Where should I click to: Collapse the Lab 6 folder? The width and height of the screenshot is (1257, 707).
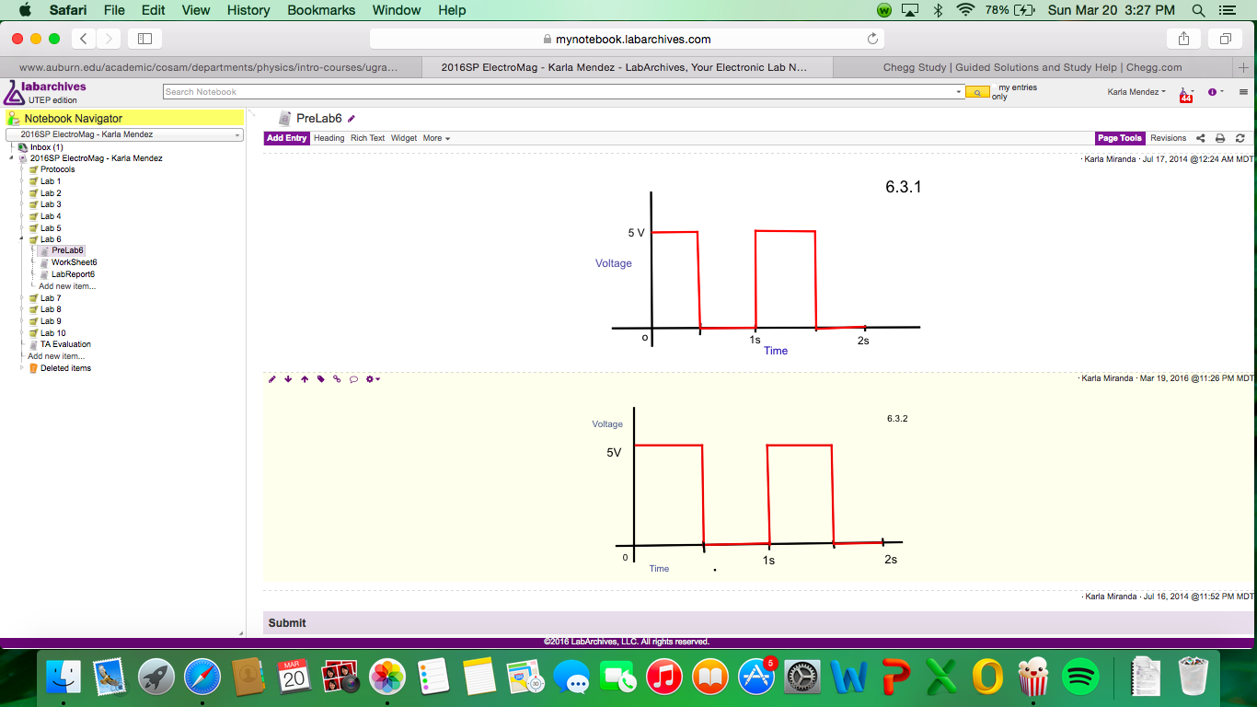(x=21, y=239)
